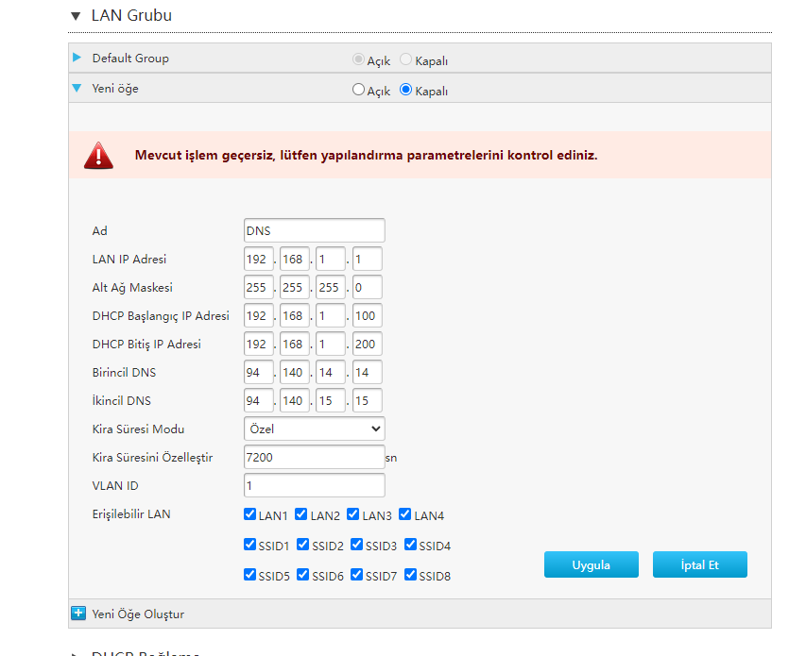Click Birincil DNS second octet 140
Viewport: 789px width, 656px height.
[295, 372]
